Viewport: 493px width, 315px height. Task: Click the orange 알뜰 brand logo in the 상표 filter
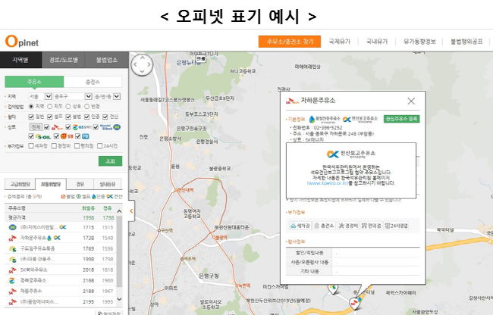tap(67, 136)
